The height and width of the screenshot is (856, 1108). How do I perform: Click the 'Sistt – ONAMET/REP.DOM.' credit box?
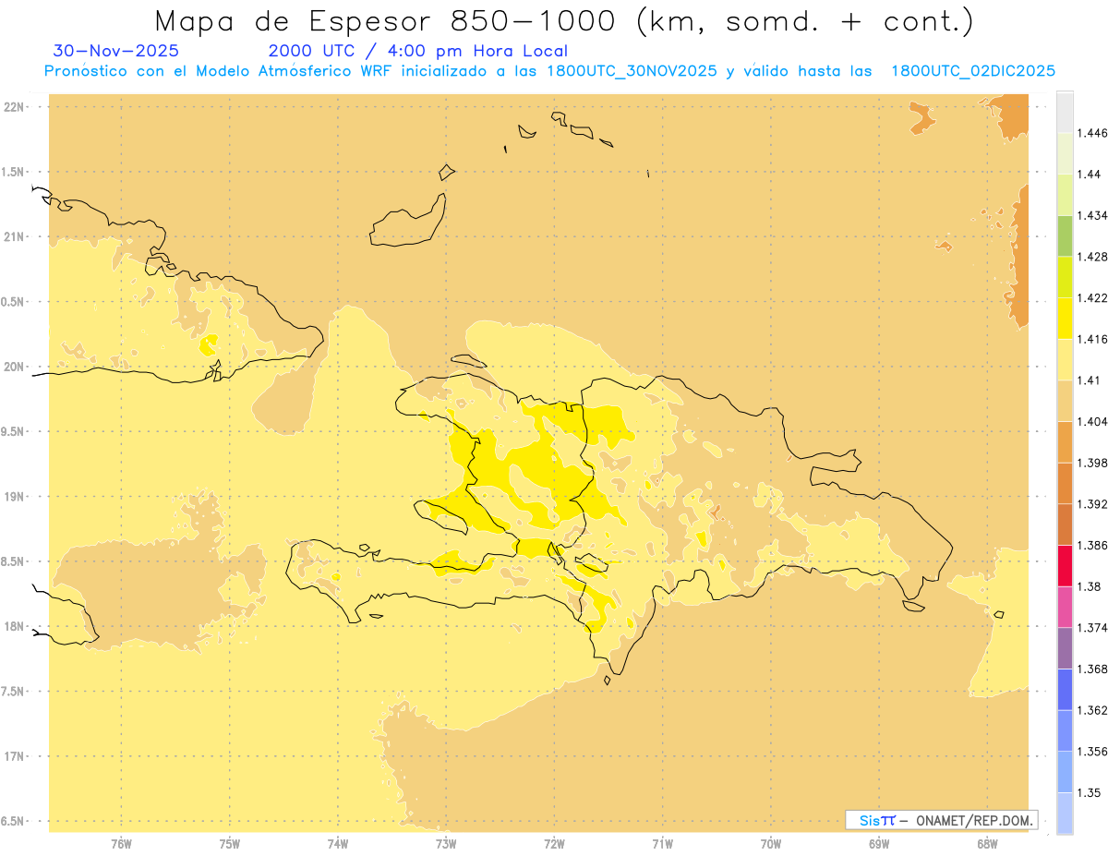coord(942,820)
